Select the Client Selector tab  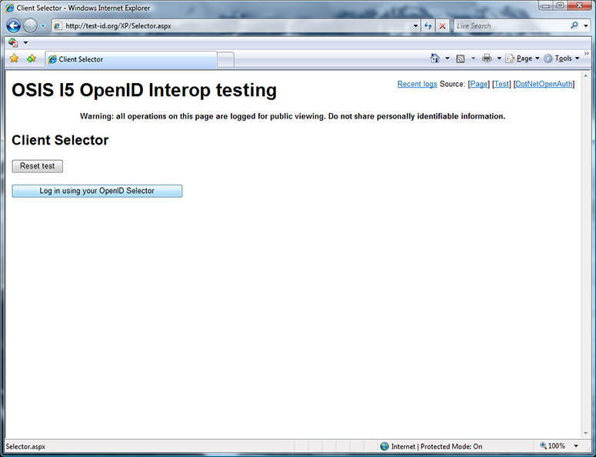pyautogui.click(x=131, y=59)
